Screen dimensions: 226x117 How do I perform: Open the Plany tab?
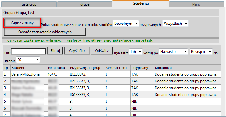click(x=196, y=4)
